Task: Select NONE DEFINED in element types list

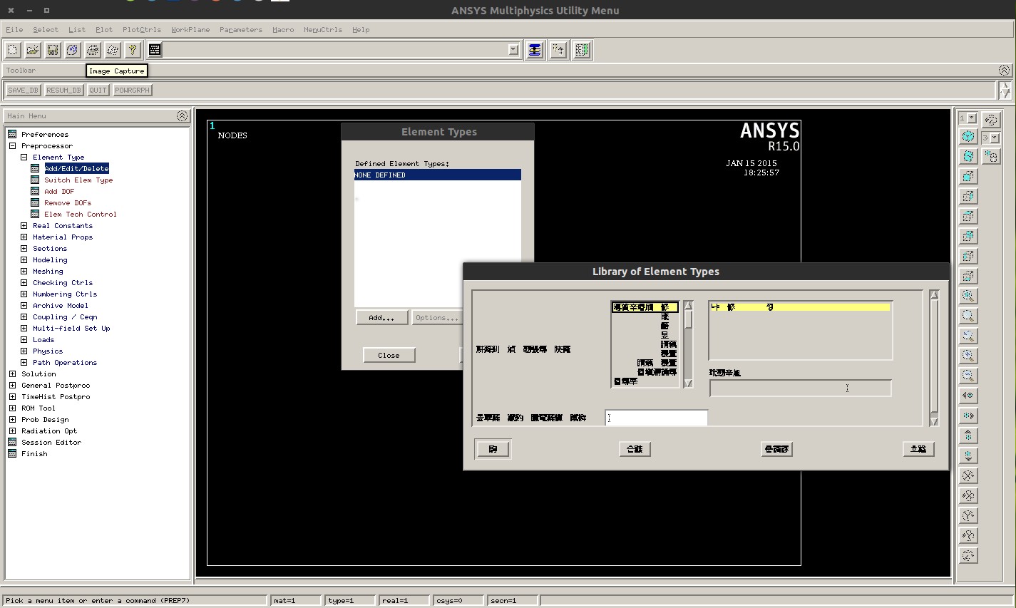Action: coord(437,175)
